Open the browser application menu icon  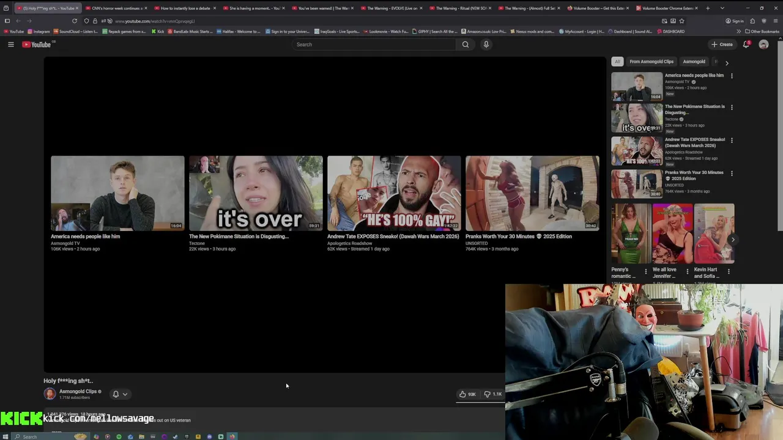click(775, 21)
